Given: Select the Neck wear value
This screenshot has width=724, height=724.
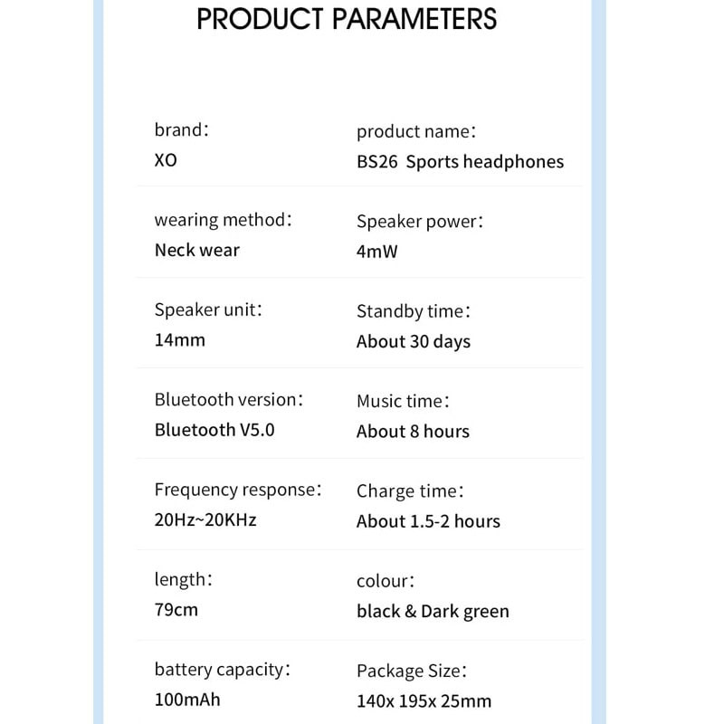Looking at the screenshot, I should (x=197, y=251).
